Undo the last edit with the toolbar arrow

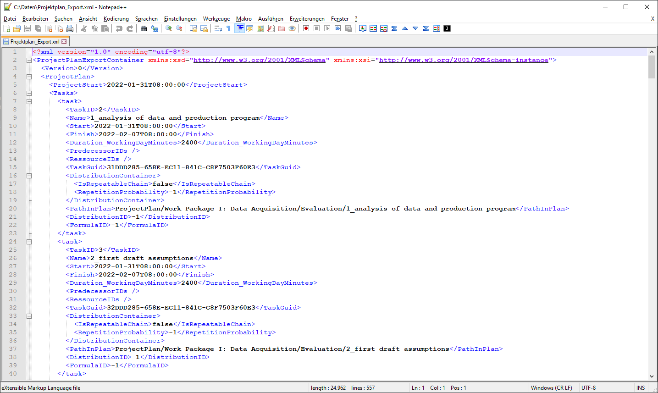coord(119,28)
